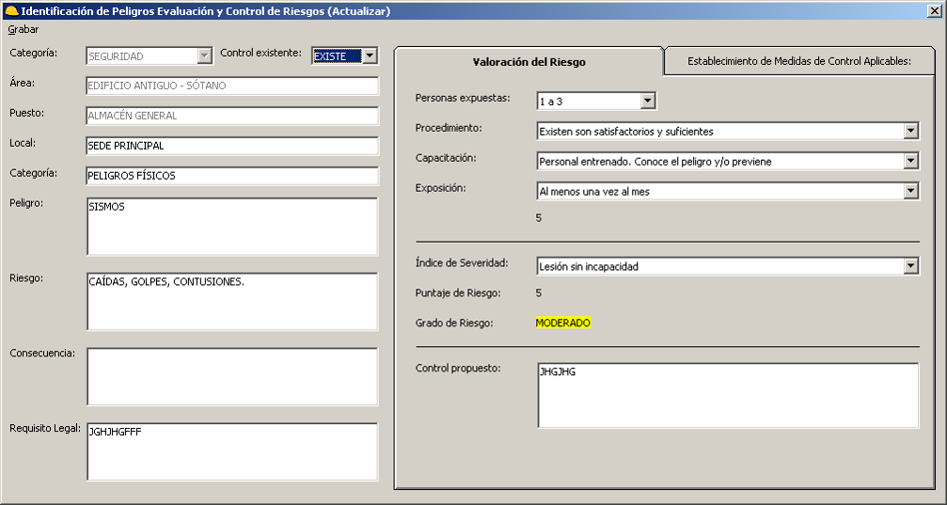
Task: Expand the Exposición dropdown
Action: (x=910, y=192)
